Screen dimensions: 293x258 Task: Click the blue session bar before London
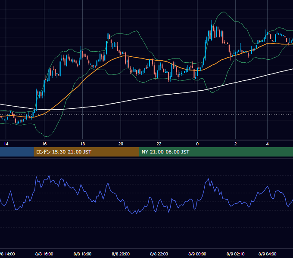pos(17,152)
